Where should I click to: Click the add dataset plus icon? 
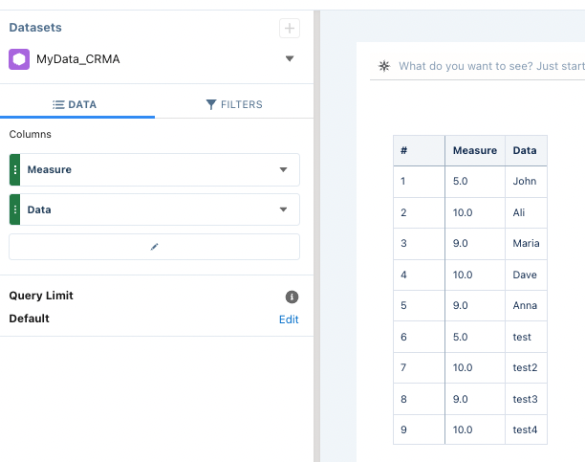click(x=290, y=29)
